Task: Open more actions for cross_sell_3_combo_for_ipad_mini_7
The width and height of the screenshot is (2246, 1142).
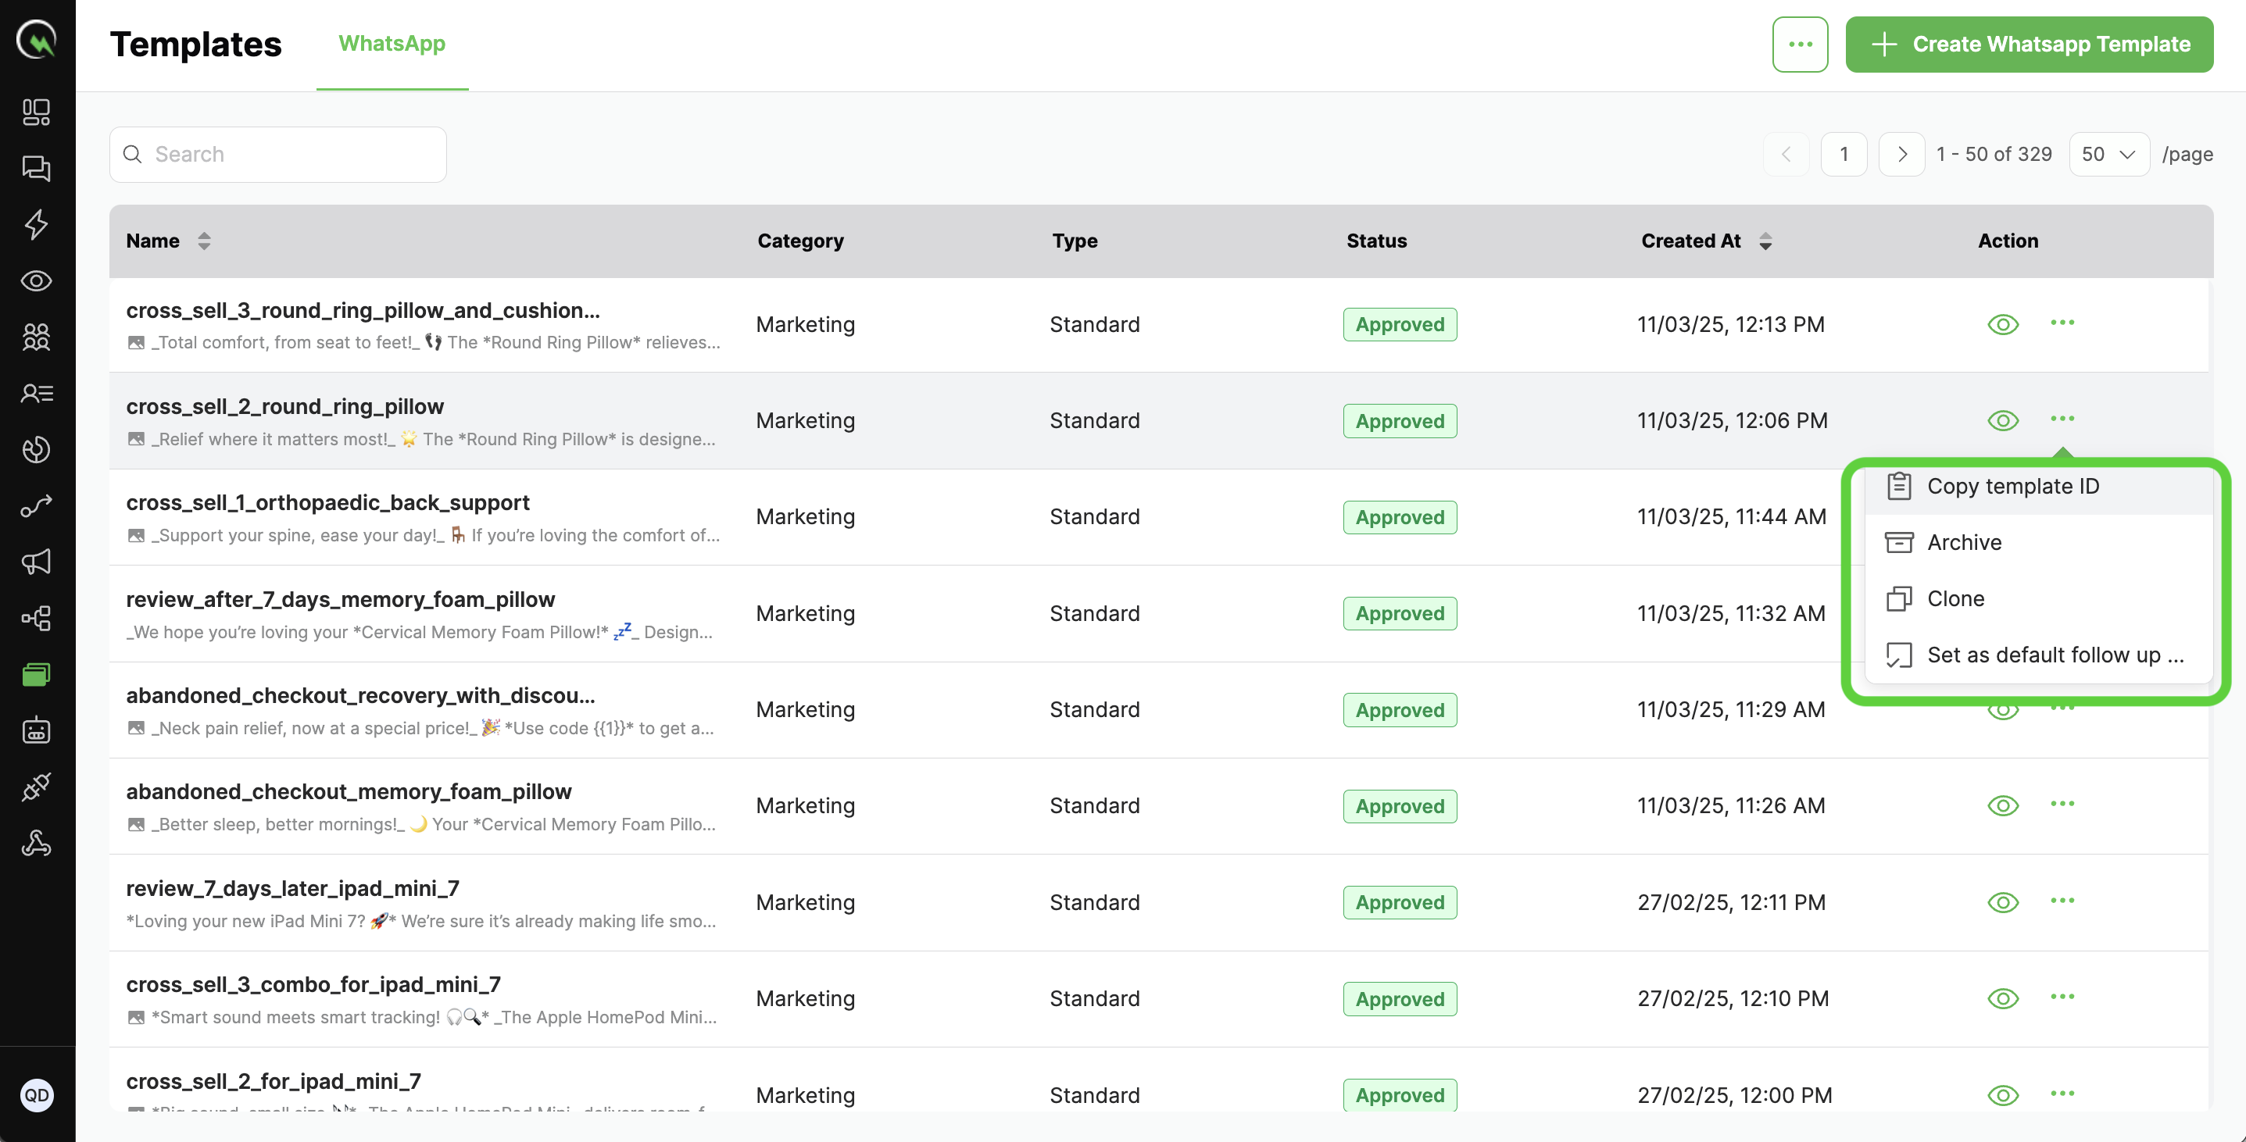Action: [2062, 997]
